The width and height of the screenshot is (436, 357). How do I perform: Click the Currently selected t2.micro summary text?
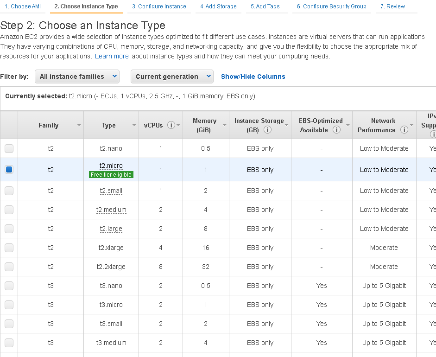pyautogui.click(x=130, y=96)
